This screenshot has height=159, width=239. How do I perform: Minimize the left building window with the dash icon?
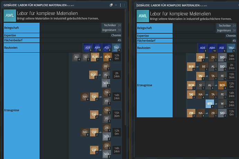tap(116, 5)
